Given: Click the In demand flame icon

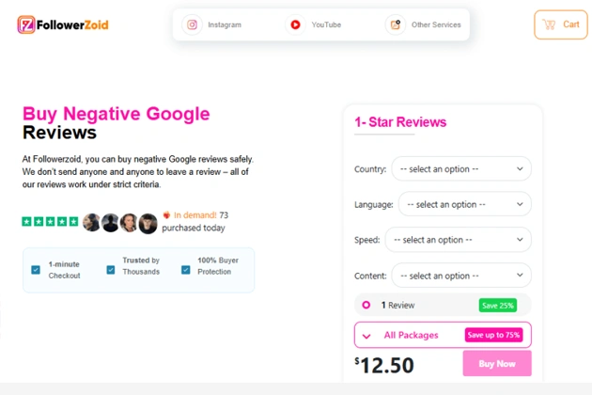Looking at the screenshot, I should point(166,215).
